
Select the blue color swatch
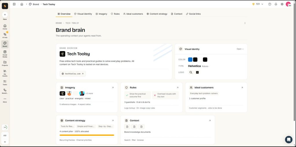click(x=190, y=60)
